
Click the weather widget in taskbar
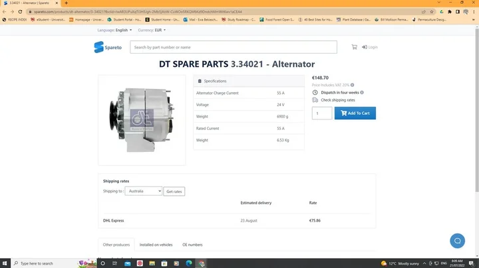[x=398, y=263]
